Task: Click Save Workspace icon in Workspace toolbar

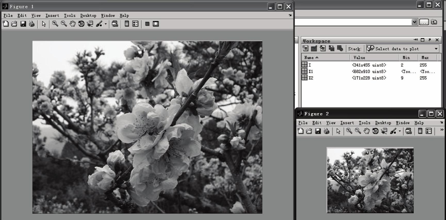Action: [x=331, y=48]
